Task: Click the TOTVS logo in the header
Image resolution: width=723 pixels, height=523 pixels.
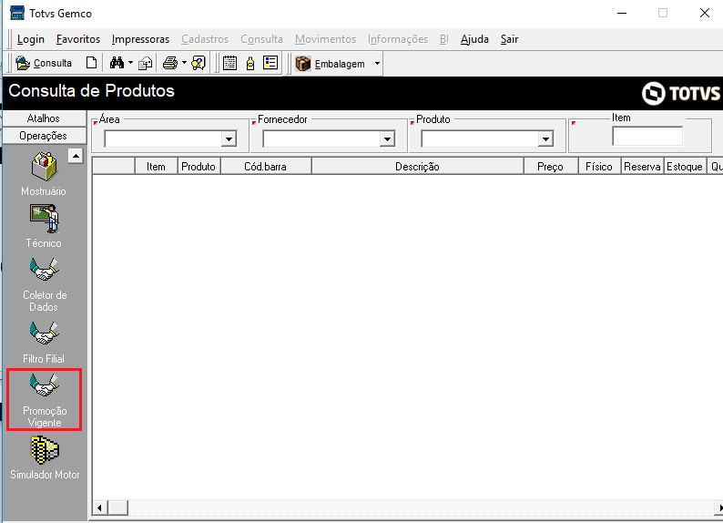Action: pyautogui.click(x=680, y=94)
